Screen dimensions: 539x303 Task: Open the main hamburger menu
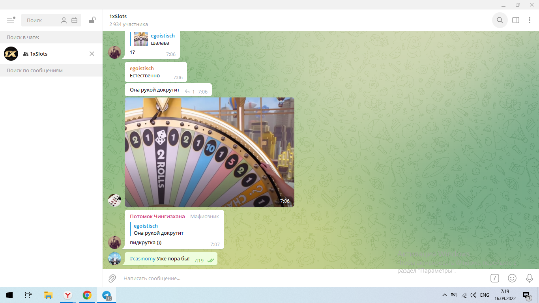click(x=11, y=20)
